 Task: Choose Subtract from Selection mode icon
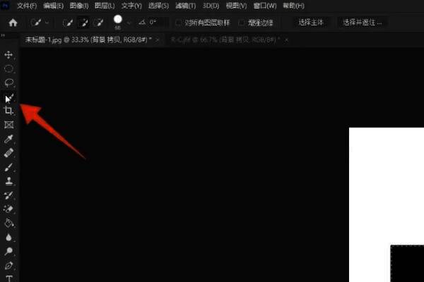(x=99, y=23)
